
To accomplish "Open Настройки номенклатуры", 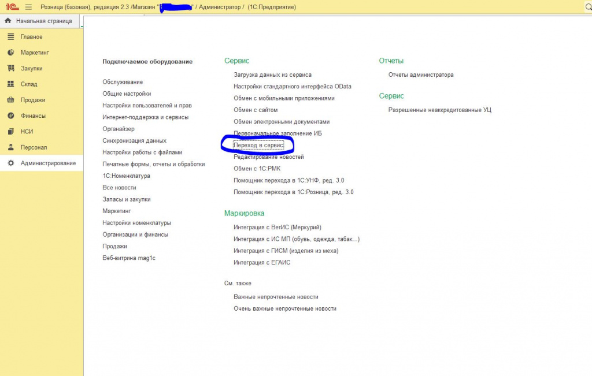I will [136, 222].
